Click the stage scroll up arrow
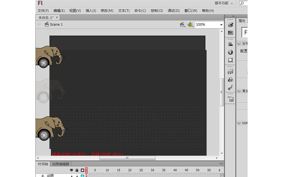This screenshot has width=283, height=177. (222, 31)
